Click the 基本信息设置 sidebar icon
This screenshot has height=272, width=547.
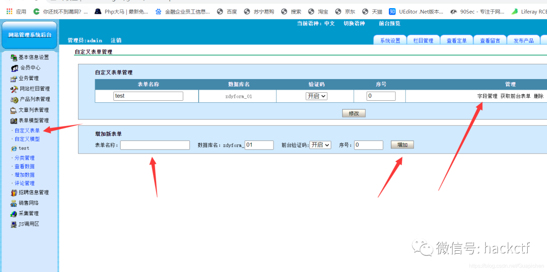pos(14,58)
